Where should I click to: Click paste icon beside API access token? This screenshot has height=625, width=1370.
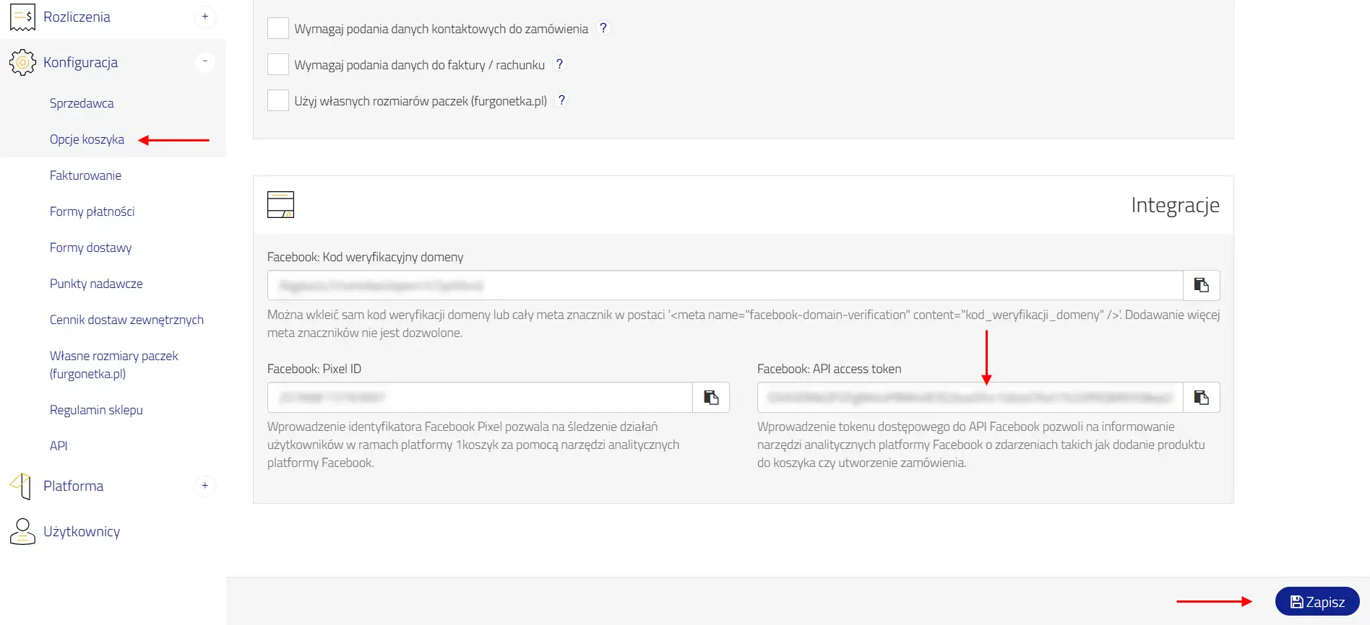(1201, 398)
